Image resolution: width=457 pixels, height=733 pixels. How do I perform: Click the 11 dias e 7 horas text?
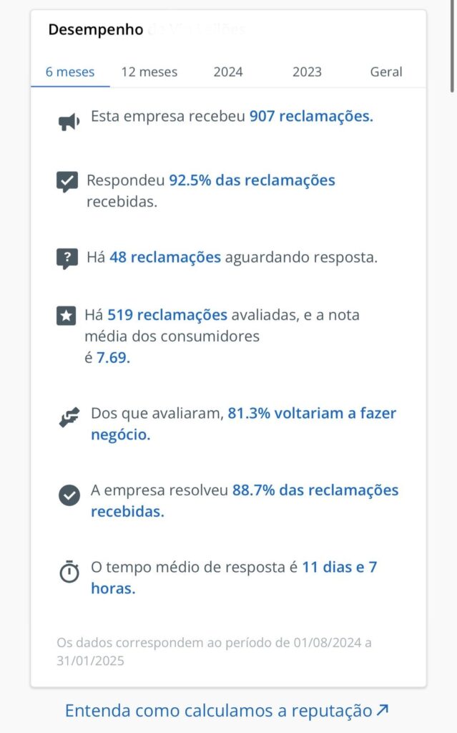339,568
